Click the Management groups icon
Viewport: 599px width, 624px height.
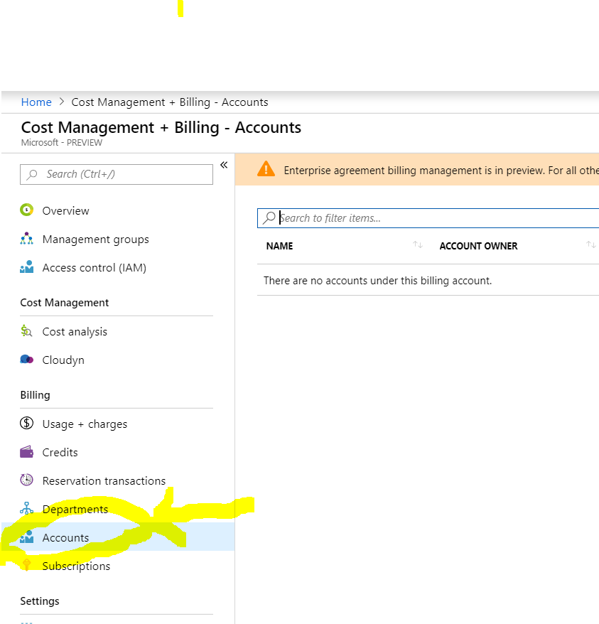(x=27, y=238)
